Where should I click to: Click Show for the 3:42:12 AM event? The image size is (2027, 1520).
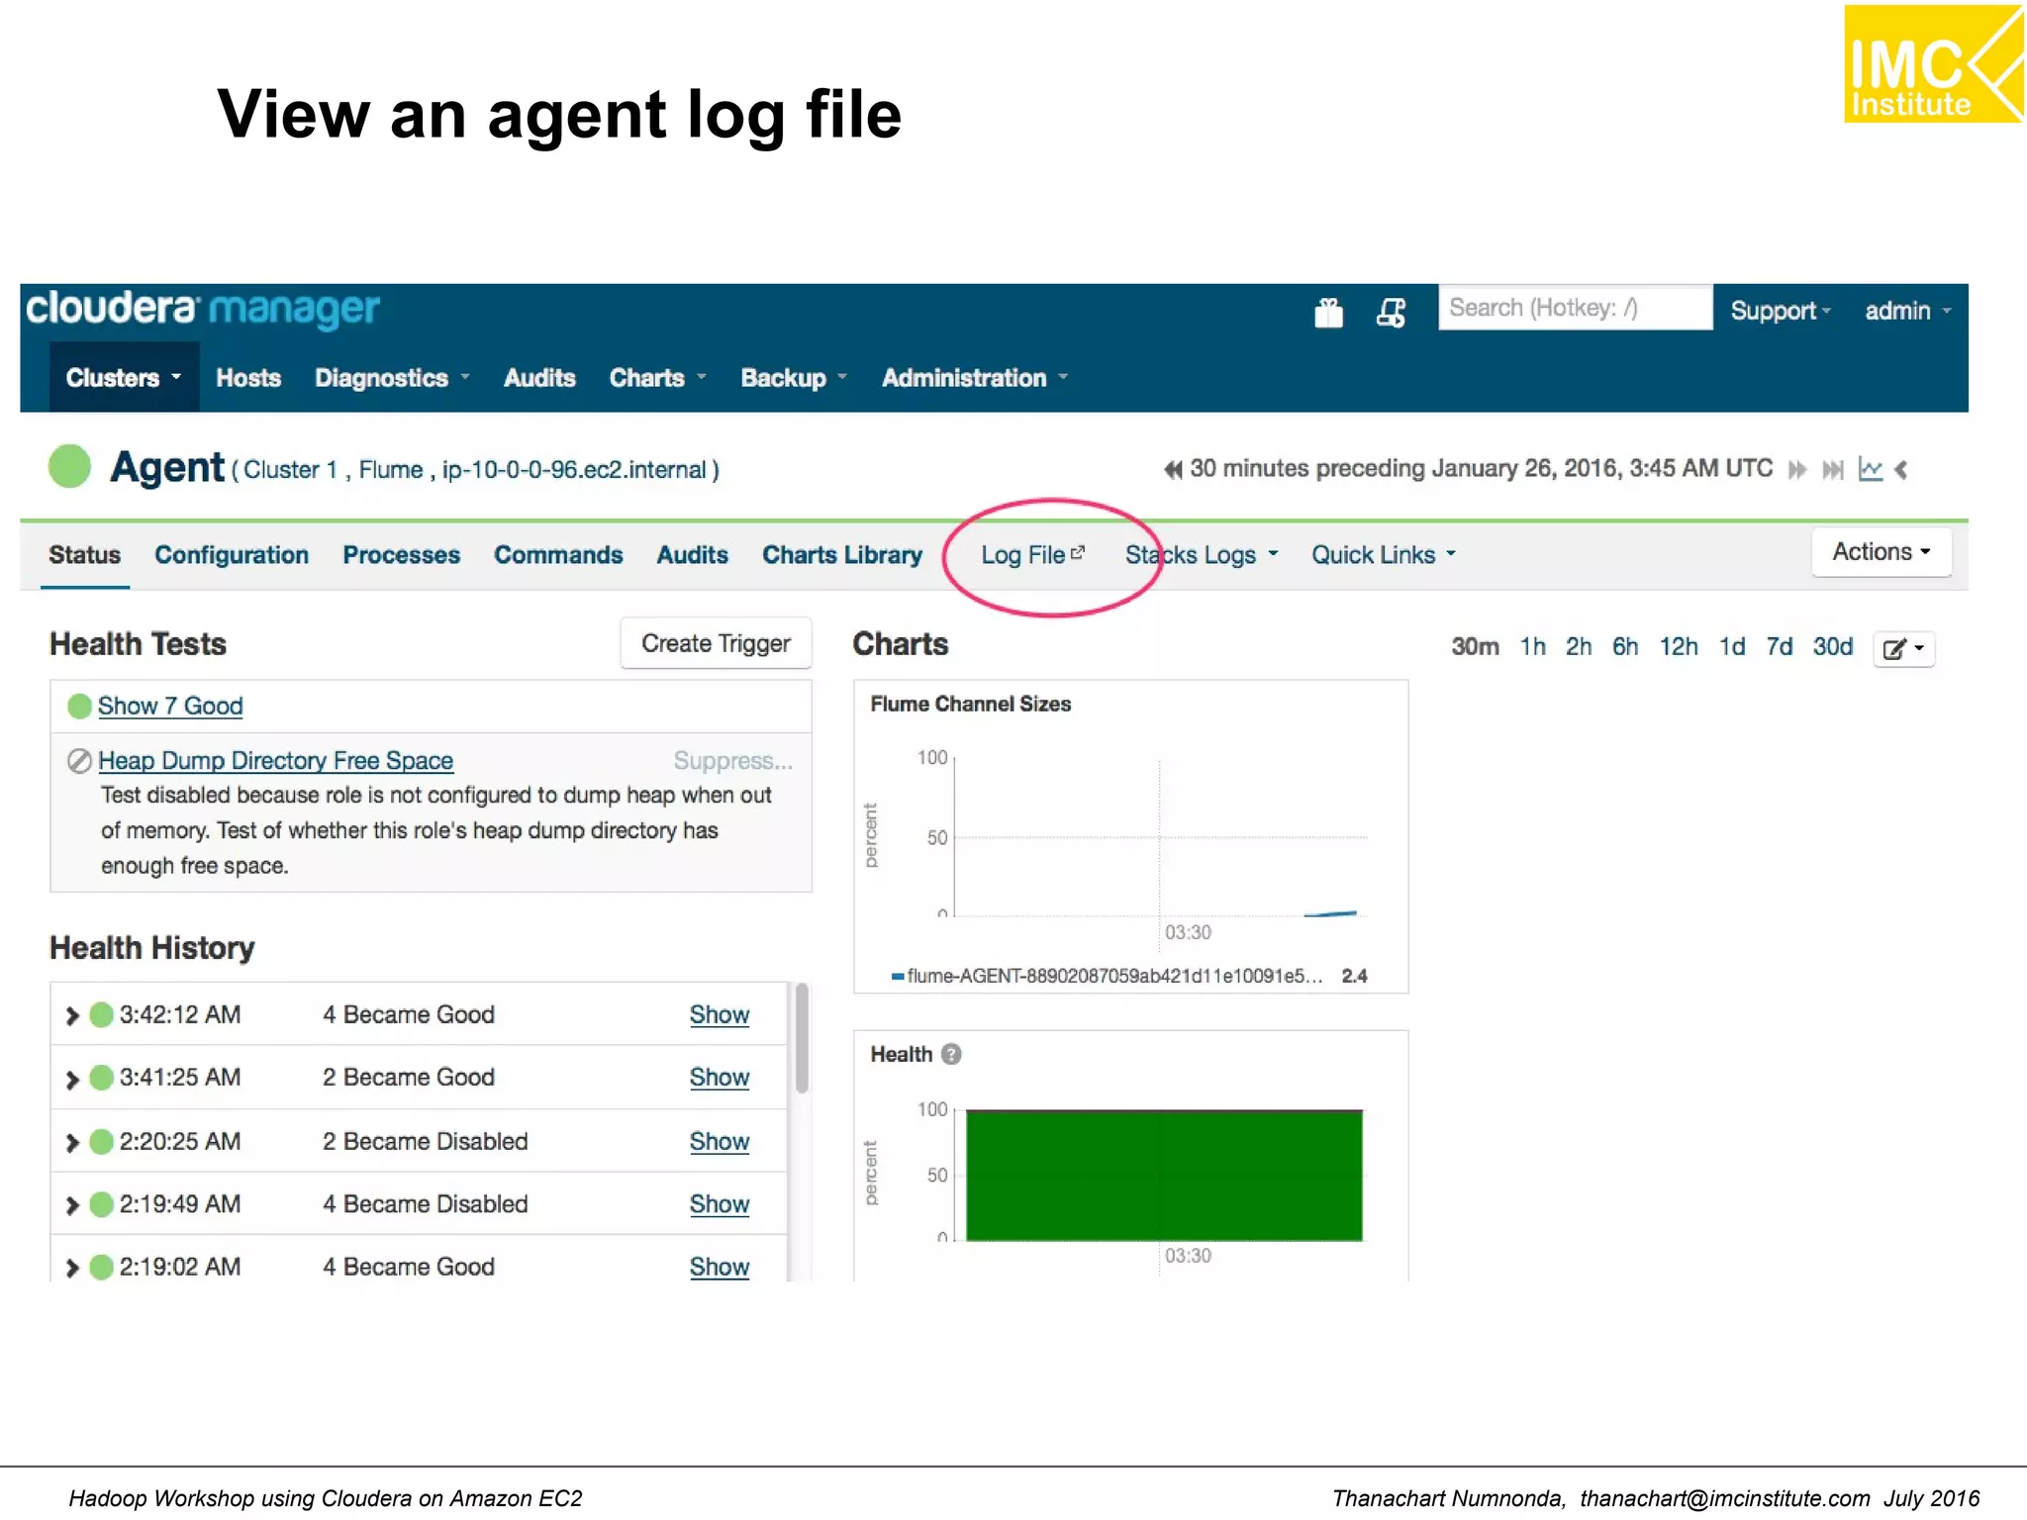click(720, 1015)
